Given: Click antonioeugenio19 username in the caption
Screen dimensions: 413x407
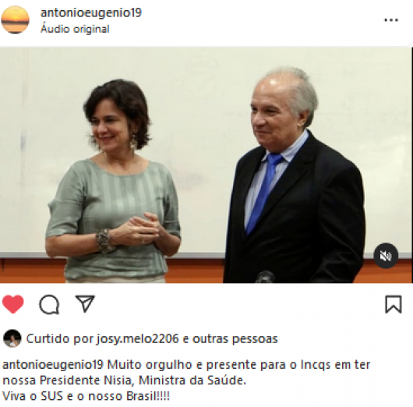Looking at the screenshot, I should tap(53, 365).
